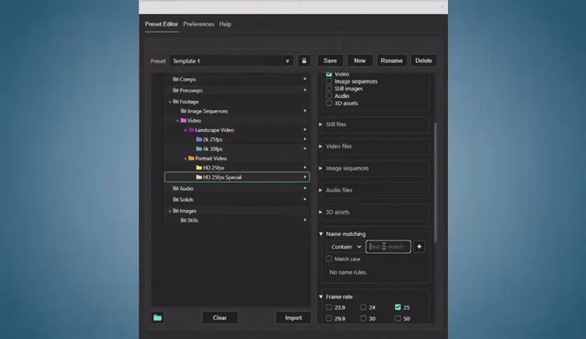The image size is (586, 339).
Task: Open the Preset Template 1 dropdown
Action: click(231, 61)
